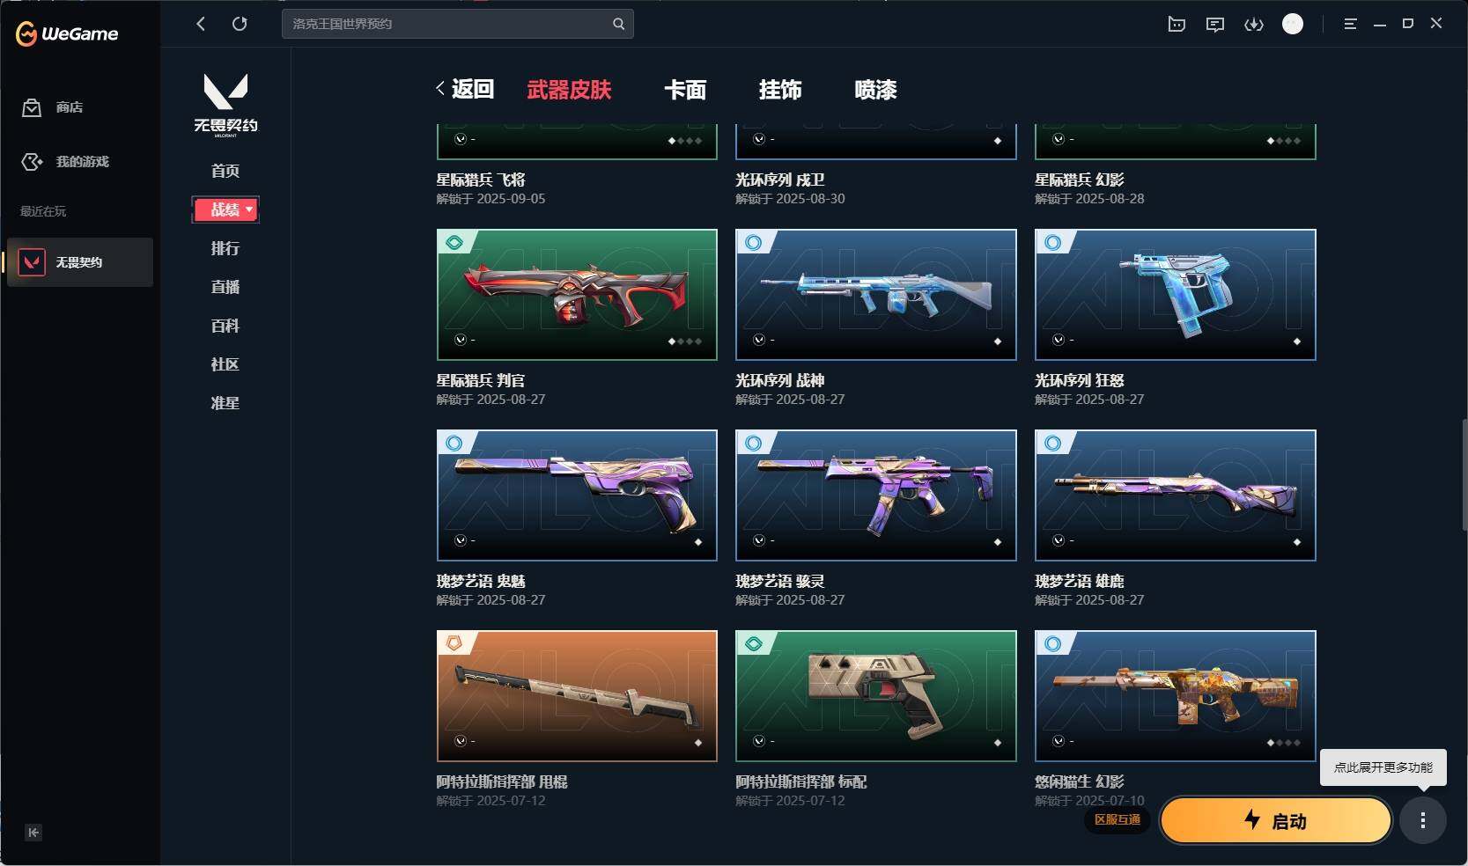Open the download manager icon
Image resolution: width=1468 pixels, height=866 pixels.
1254,25
